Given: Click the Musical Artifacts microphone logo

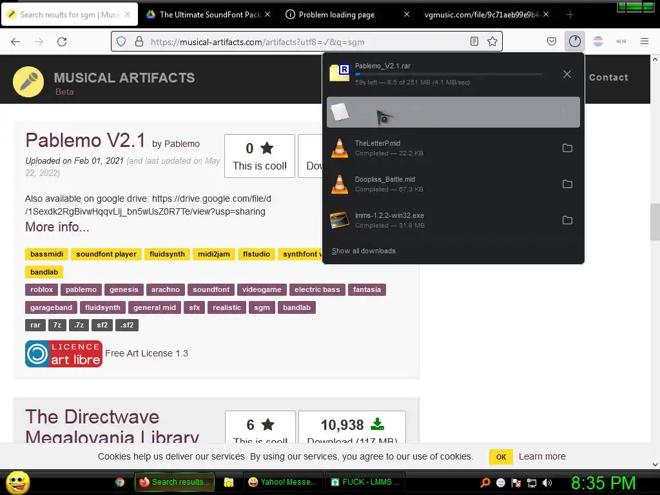Looking at the screenshot, I should (28, 82).
